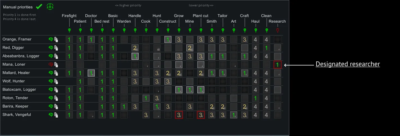Viewport: 400px width, 136px height.
Task: Click the Designated researcher label
Action: click(348, 64)
